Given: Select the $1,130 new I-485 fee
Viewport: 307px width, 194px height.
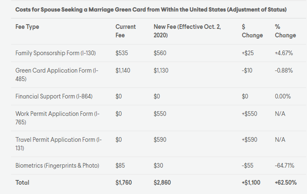Looking at the screenshot, I should pyautogui.click(x=161, y=70).
